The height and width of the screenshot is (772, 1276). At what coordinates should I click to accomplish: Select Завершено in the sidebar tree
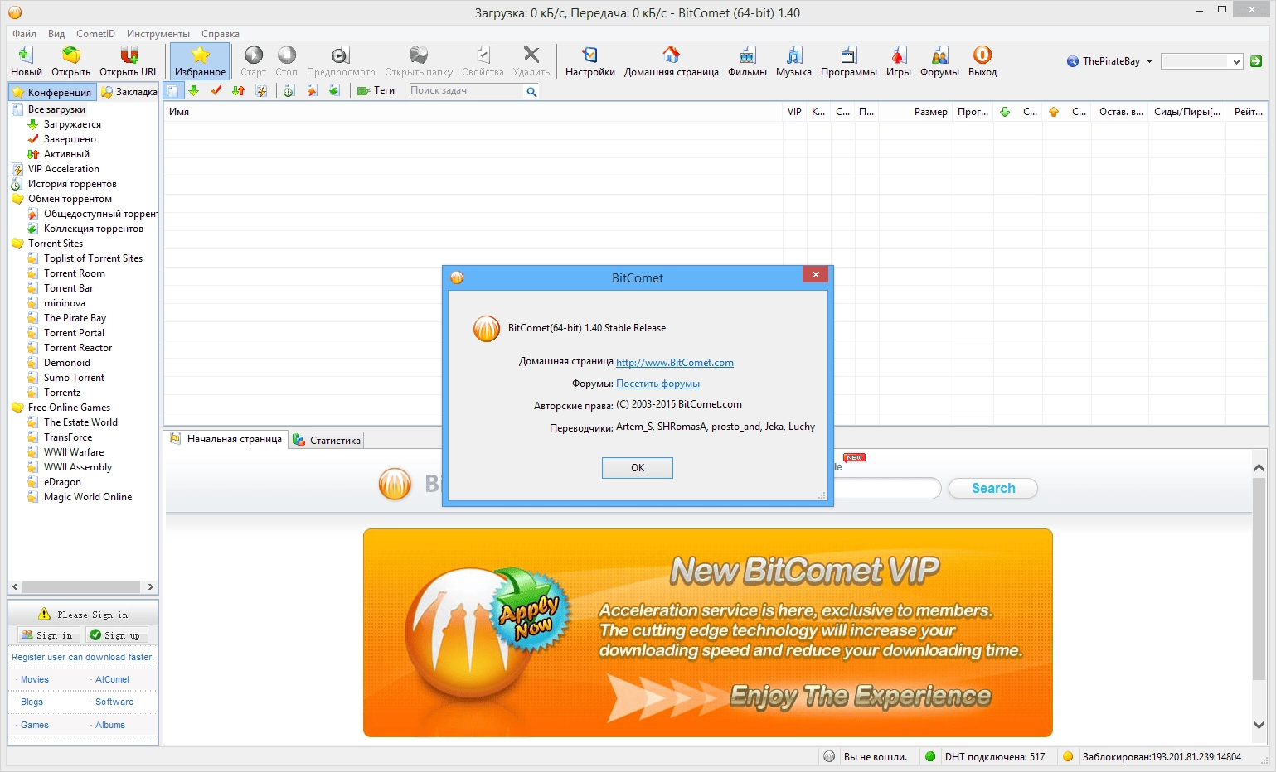(70, 139)
